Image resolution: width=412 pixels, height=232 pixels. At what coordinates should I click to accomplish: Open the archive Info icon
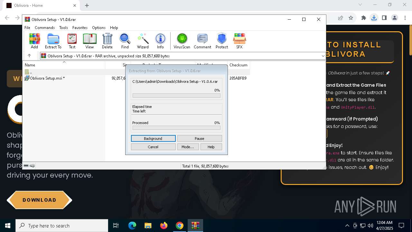pyautogui.click(x=160, y=41)
